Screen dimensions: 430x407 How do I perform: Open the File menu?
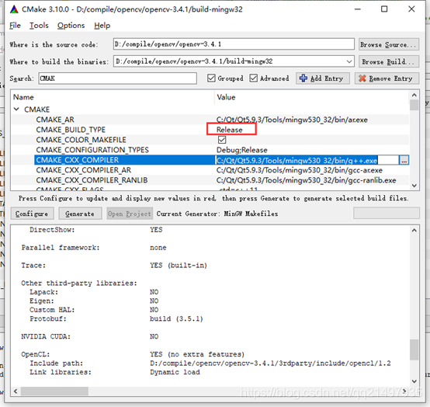(15, 26)
